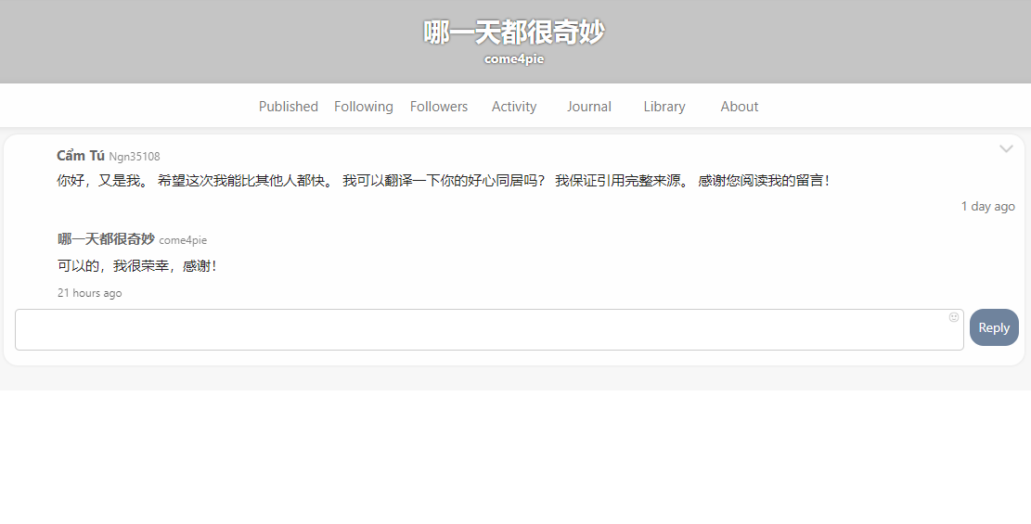
Task: Go to the Activity tab
Action: [513, 107]
